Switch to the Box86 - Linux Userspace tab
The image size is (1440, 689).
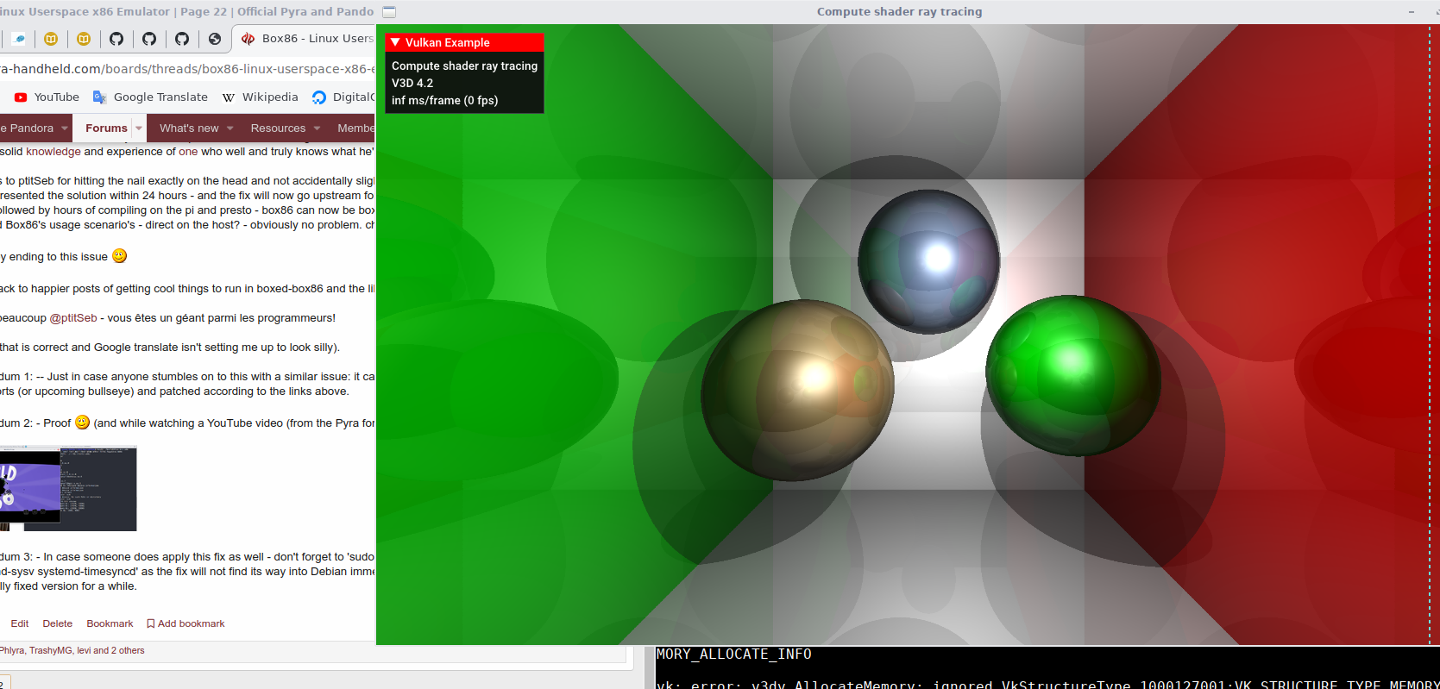(306, 39)
